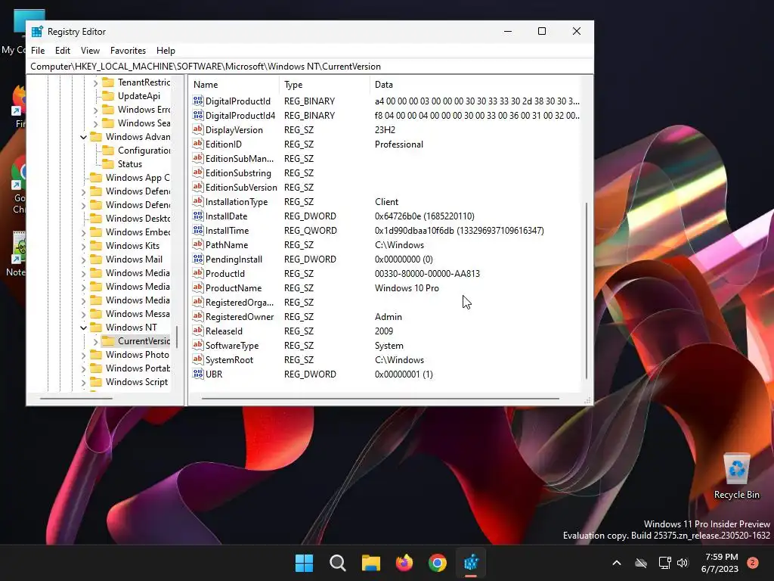Click the PathName string icon

coord(198,244)
